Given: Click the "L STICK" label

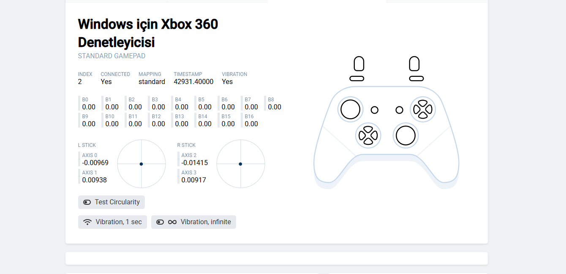Looking at the screenshot, I should (x=87, y=145).
